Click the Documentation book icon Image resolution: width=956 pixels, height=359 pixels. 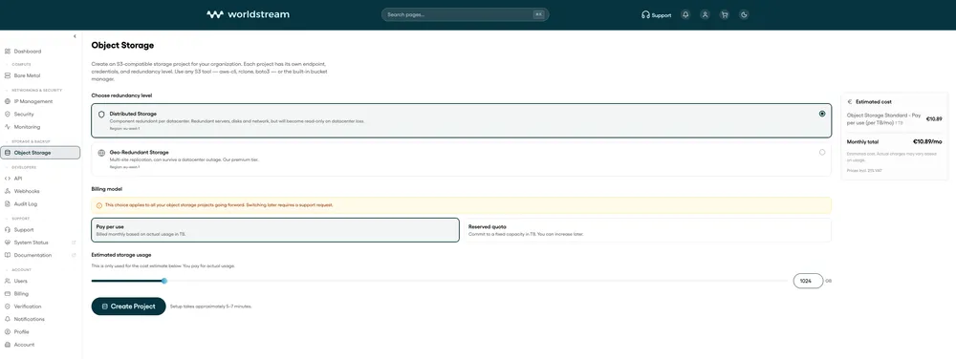point(8,255)
